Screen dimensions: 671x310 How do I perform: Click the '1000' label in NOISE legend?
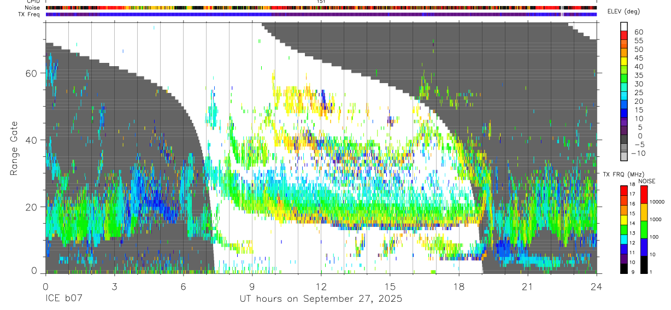click(x=657, y=219)
